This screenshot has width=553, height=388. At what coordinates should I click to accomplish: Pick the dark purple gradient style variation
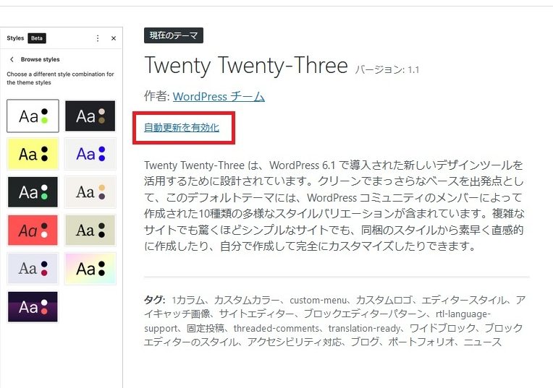click(33, 306)
